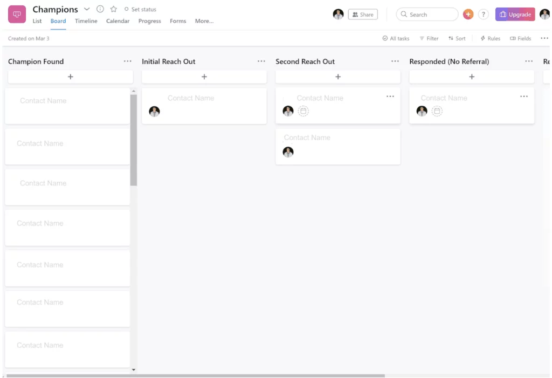
Task: Switch to the Calendar tab
Action: click(x=118, y=21)
